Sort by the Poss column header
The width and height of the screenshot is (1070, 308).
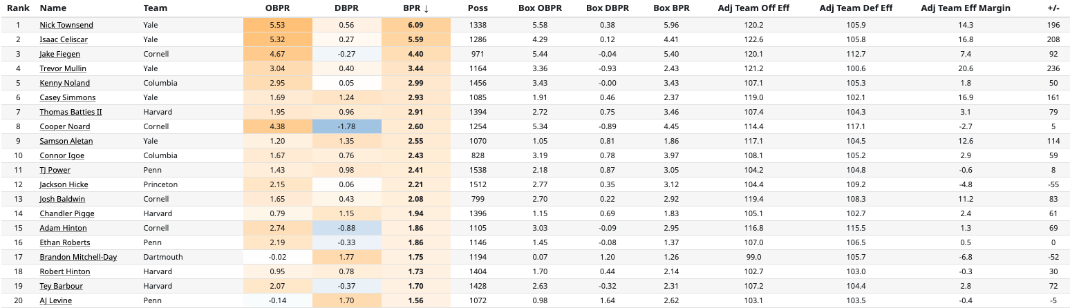pos(477,8)
